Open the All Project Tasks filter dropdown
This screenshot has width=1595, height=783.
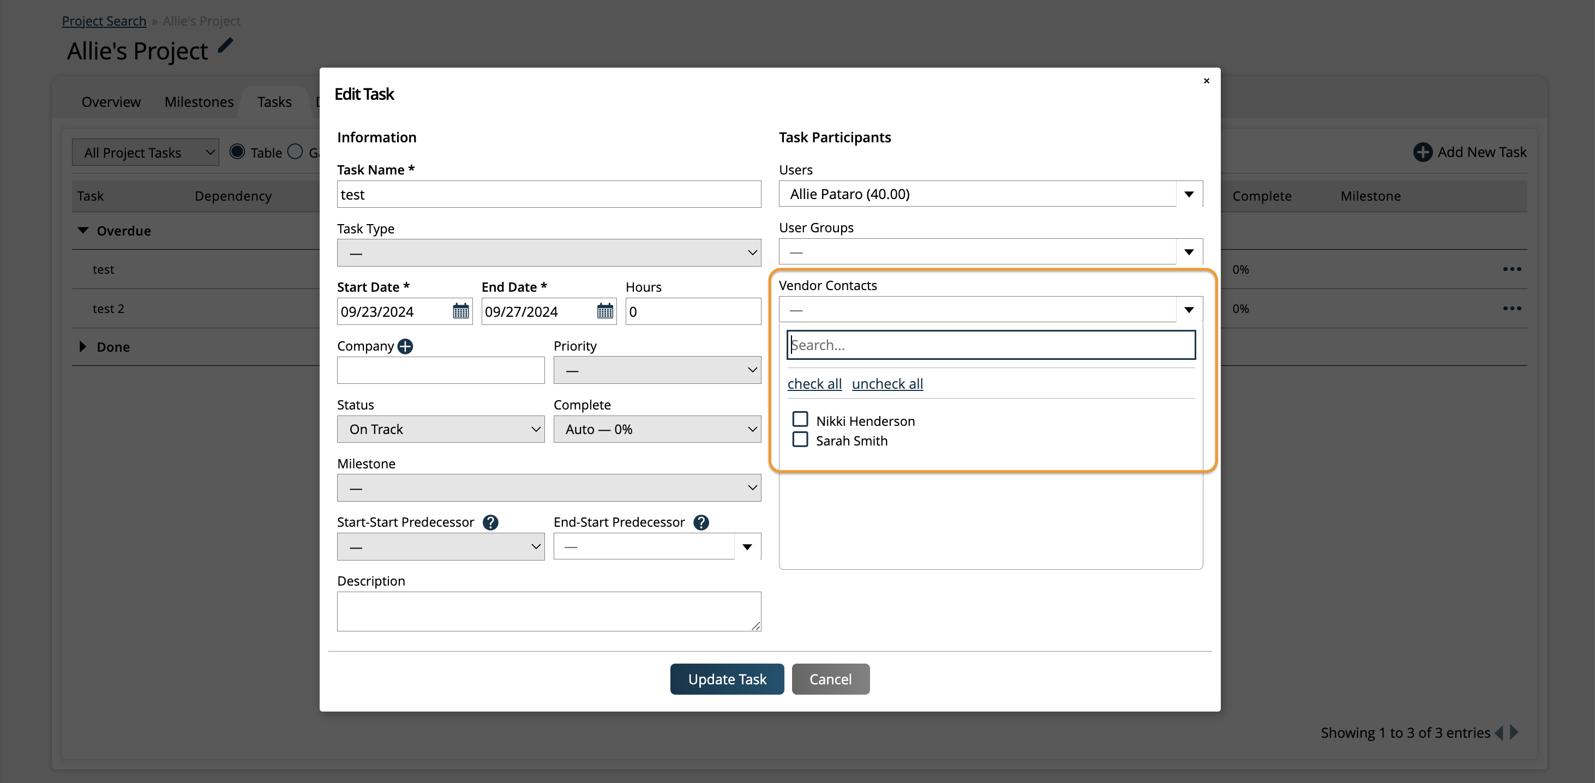tap(146, 152)
